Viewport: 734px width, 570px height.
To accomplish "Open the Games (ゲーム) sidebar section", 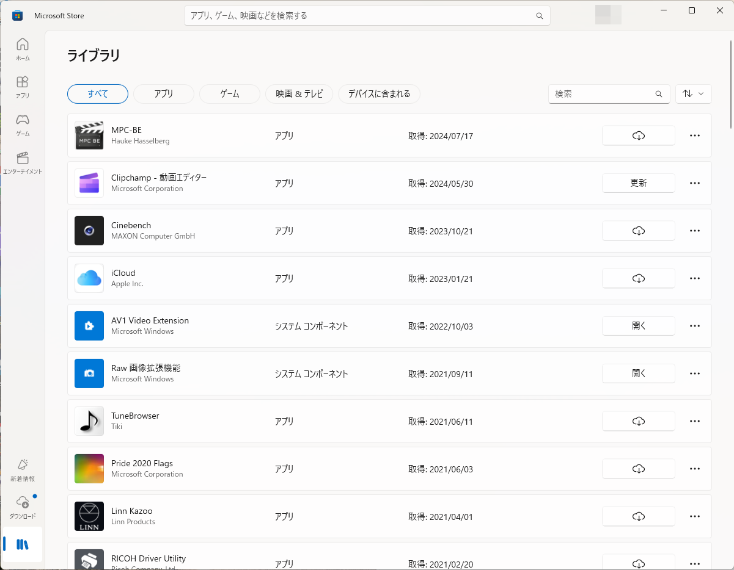I will click(23, 125).
